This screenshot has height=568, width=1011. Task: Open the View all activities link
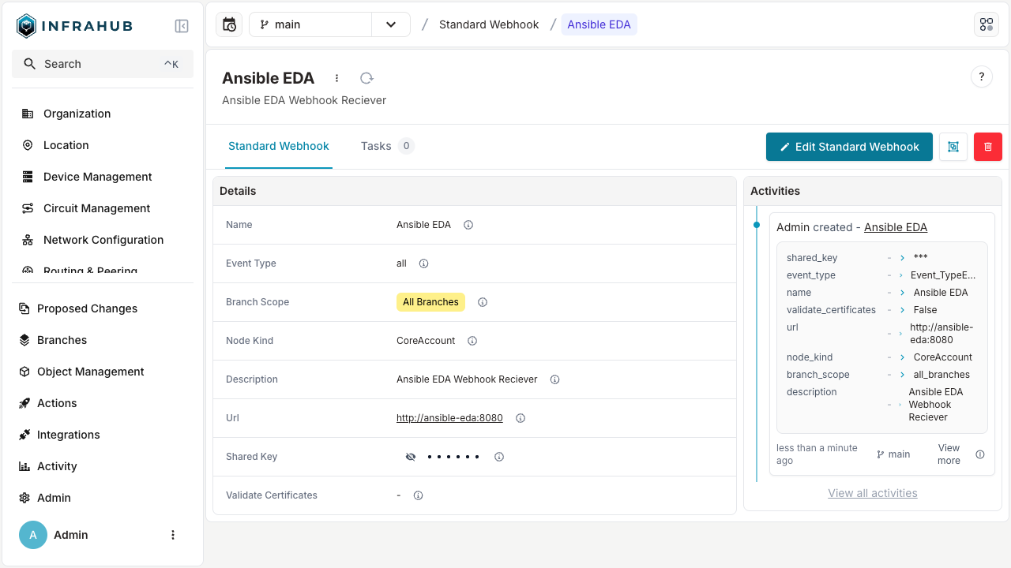(872, 492)
